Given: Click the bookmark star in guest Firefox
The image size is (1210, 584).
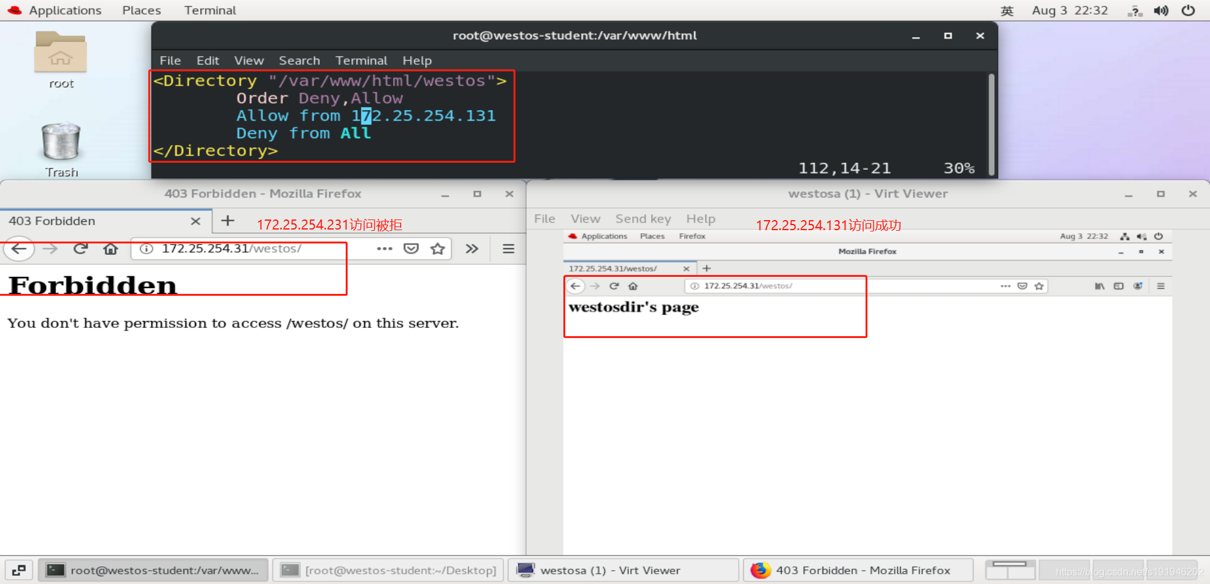Looking at the screenshot, I should point(1039,286).
